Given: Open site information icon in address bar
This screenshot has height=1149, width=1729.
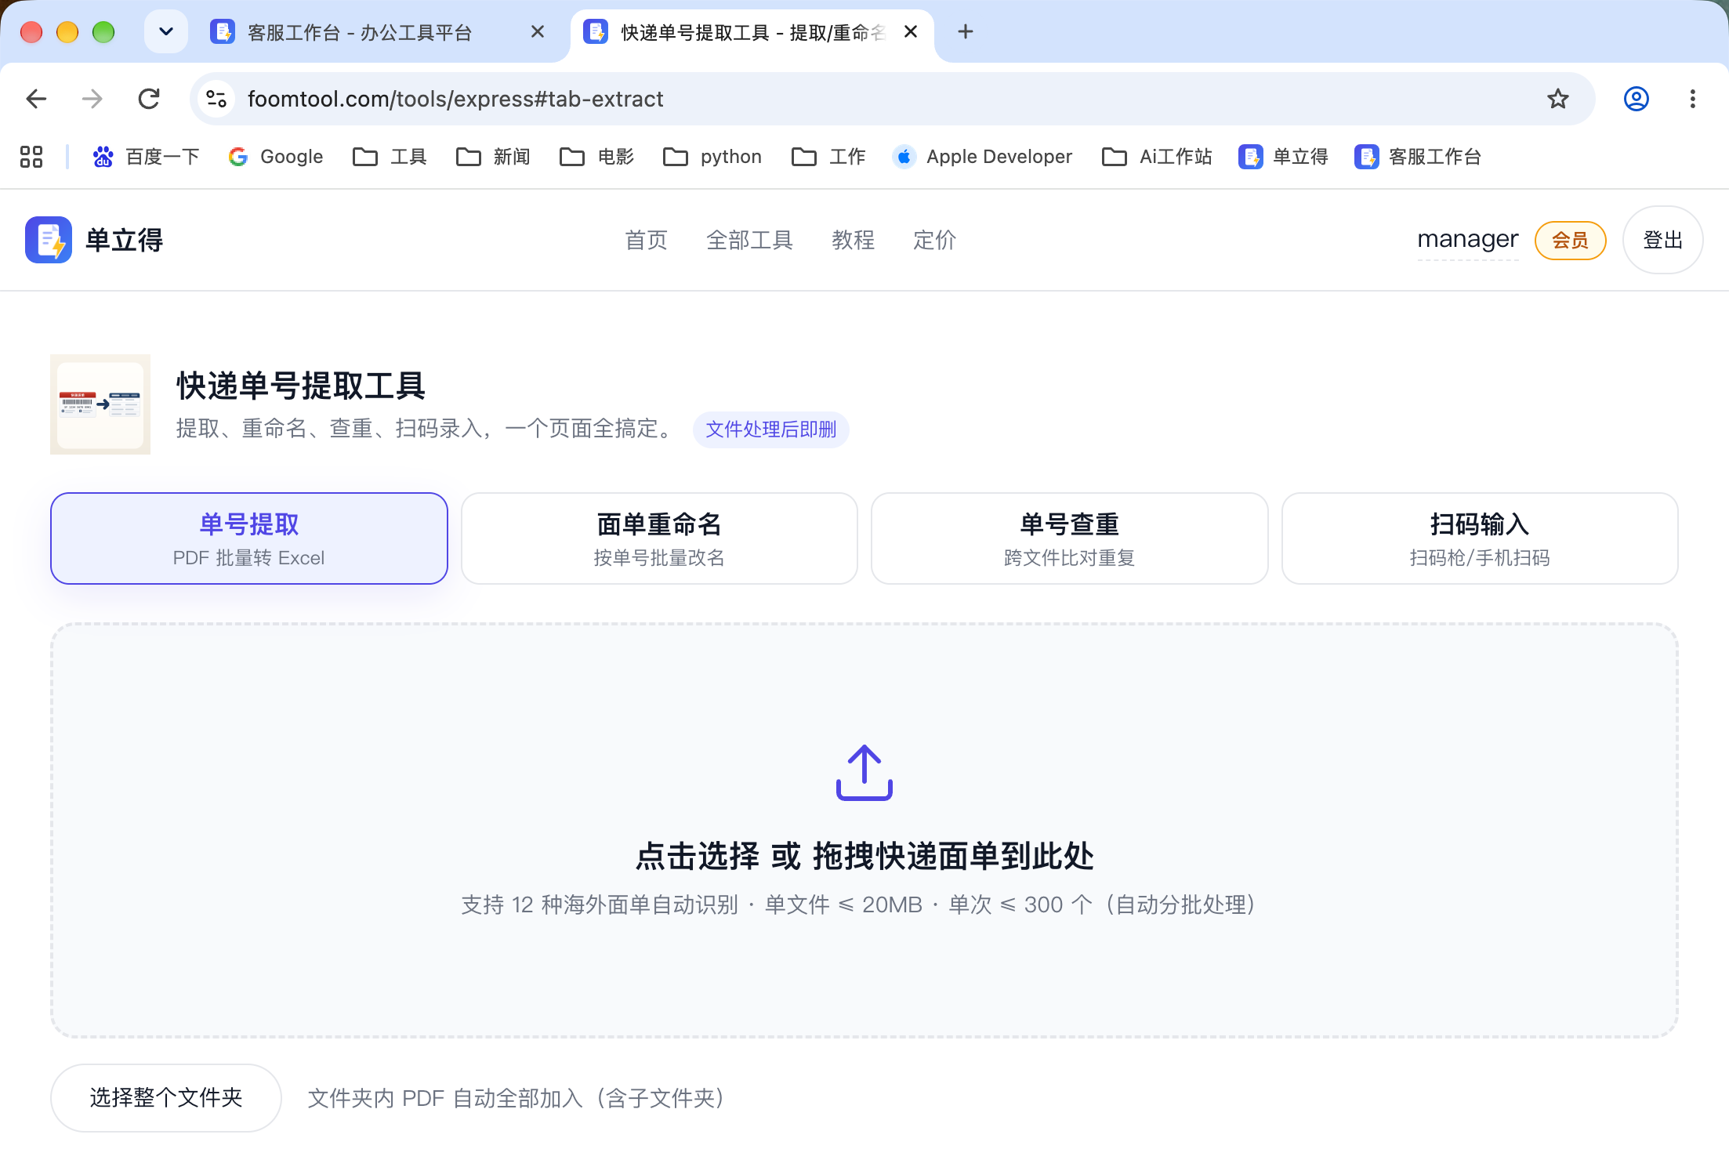Looking at the screenshot, I should pos(216,99).
